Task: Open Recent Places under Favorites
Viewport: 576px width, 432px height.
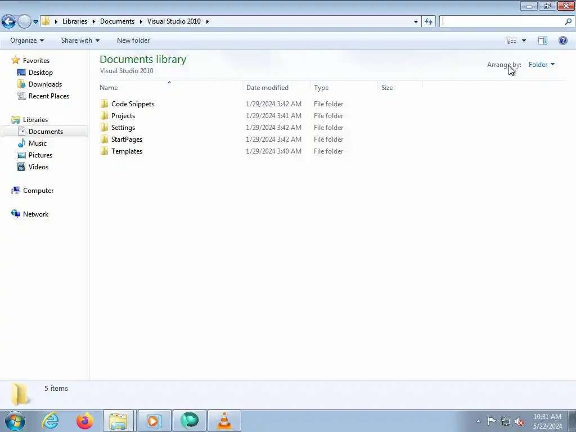Action: pos(49,96)
